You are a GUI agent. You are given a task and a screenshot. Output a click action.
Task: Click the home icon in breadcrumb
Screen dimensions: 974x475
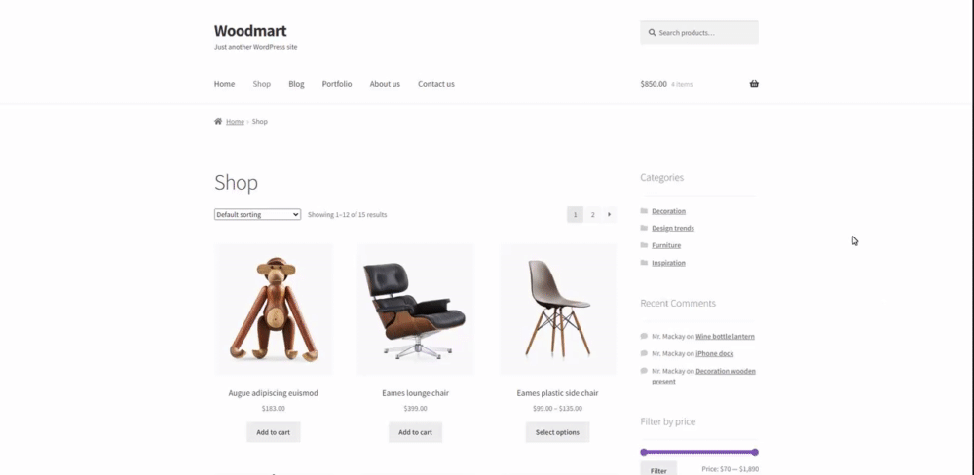point(218,121)
